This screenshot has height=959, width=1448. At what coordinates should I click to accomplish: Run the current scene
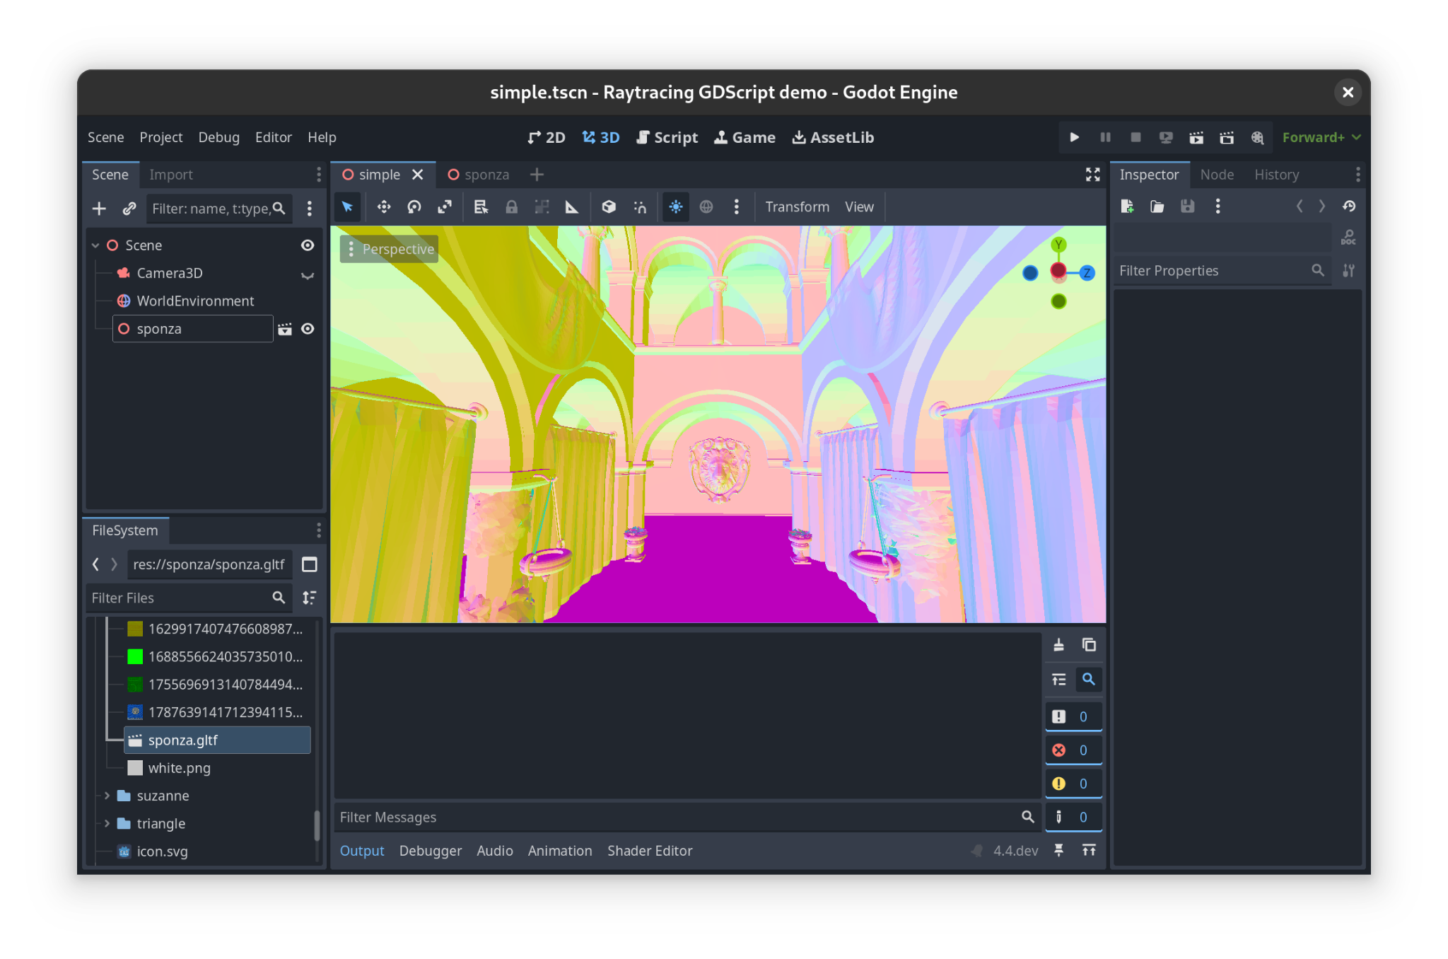(x=1196, y=137)
